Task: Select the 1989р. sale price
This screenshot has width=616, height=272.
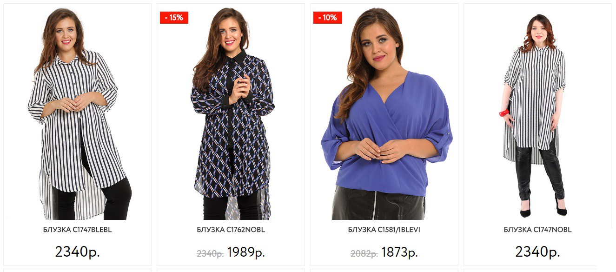Action: point(246,252)
